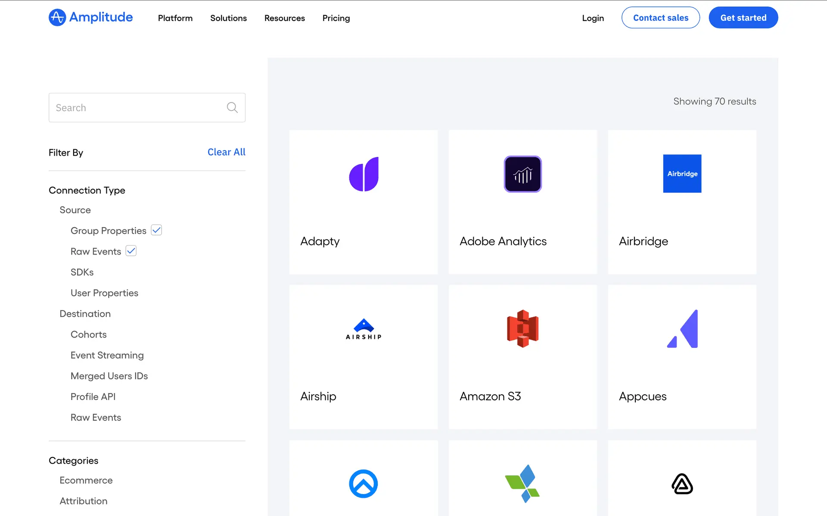
Task: Uncheck the Group Properties checkbox
Action: tap(157, 230)
